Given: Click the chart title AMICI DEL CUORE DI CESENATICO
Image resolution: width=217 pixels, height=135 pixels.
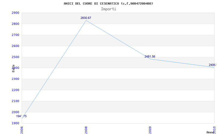Looking at the screenshot, I should (108, 4).
